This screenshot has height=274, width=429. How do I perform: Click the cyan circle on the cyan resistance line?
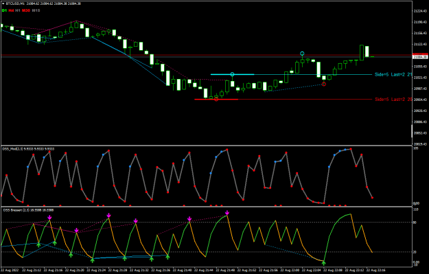pyautogui.click(x=232, y=74)
